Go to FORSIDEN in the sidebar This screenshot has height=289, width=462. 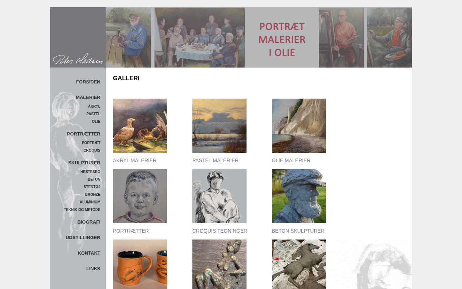[x=88, y=82]
